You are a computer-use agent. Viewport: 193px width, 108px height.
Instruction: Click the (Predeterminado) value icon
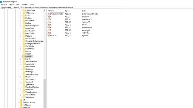click(49, 14)
